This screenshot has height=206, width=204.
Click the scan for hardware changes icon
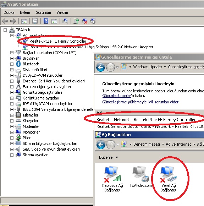pyautogui.click(x=65, y=21)
